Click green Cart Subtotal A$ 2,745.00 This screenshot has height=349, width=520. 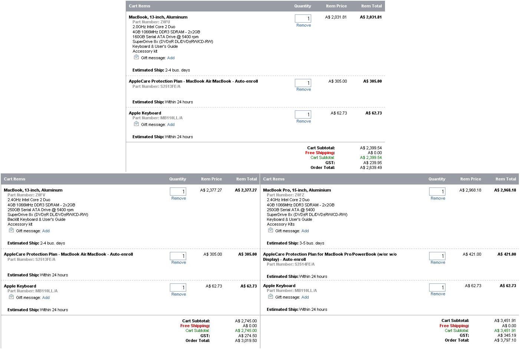tap(246, 330)
